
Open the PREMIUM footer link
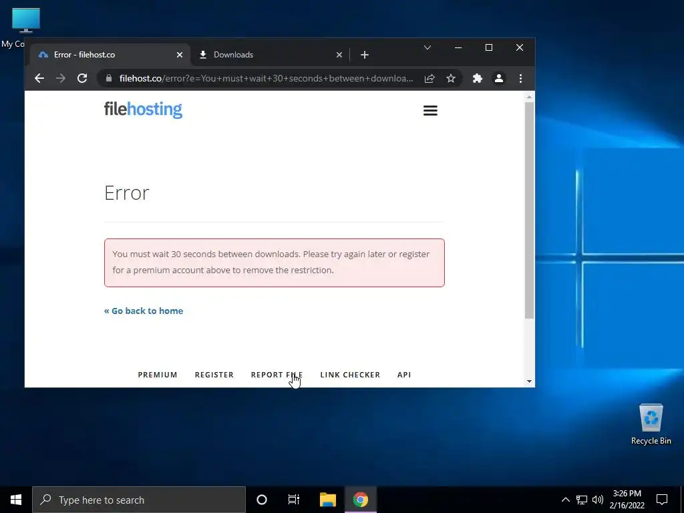point(158,375)
